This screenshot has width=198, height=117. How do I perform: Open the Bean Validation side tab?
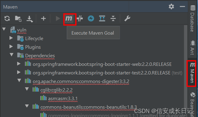coord(193,104)
